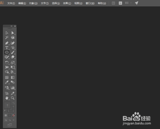
Task: Select the Mesh tool
Action: coord(7,78)
